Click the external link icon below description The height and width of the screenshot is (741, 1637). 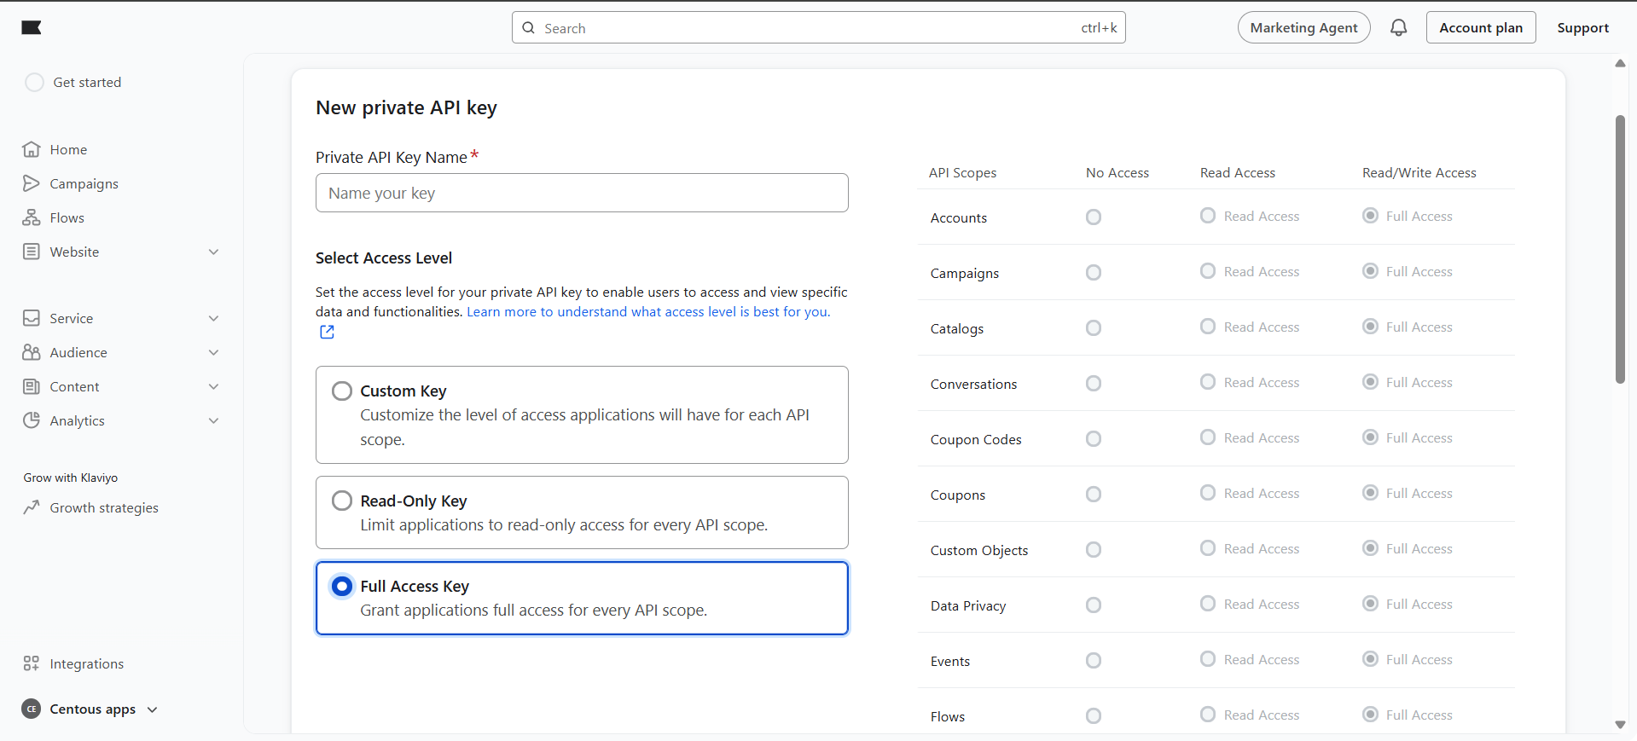click(327, 332)
